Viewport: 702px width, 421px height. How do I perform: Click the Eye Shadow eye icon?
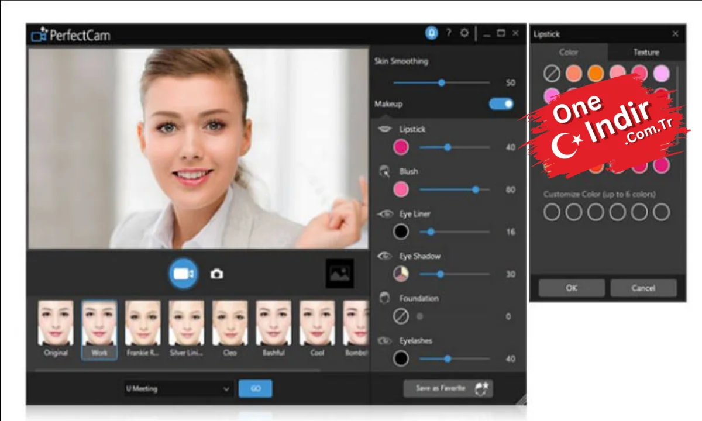pos(385,256)
